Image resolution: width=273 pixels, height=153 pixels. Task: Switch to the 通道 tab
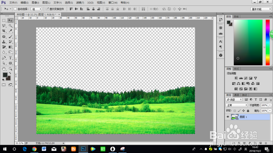click(236, 95)
